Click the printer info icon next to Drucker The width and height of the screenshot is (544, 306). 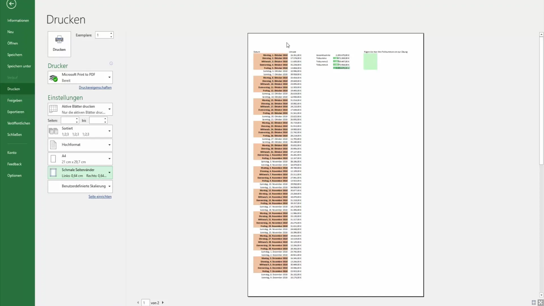111,63
